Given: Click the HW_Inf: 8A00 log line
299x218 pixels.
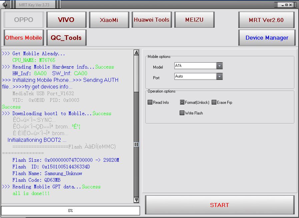Looking at the screenshot, I should click(x=50, y=74).
